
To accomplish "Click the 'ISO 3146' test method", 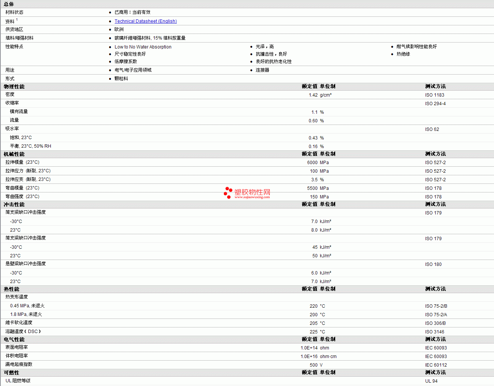I will tap(435, 332).
